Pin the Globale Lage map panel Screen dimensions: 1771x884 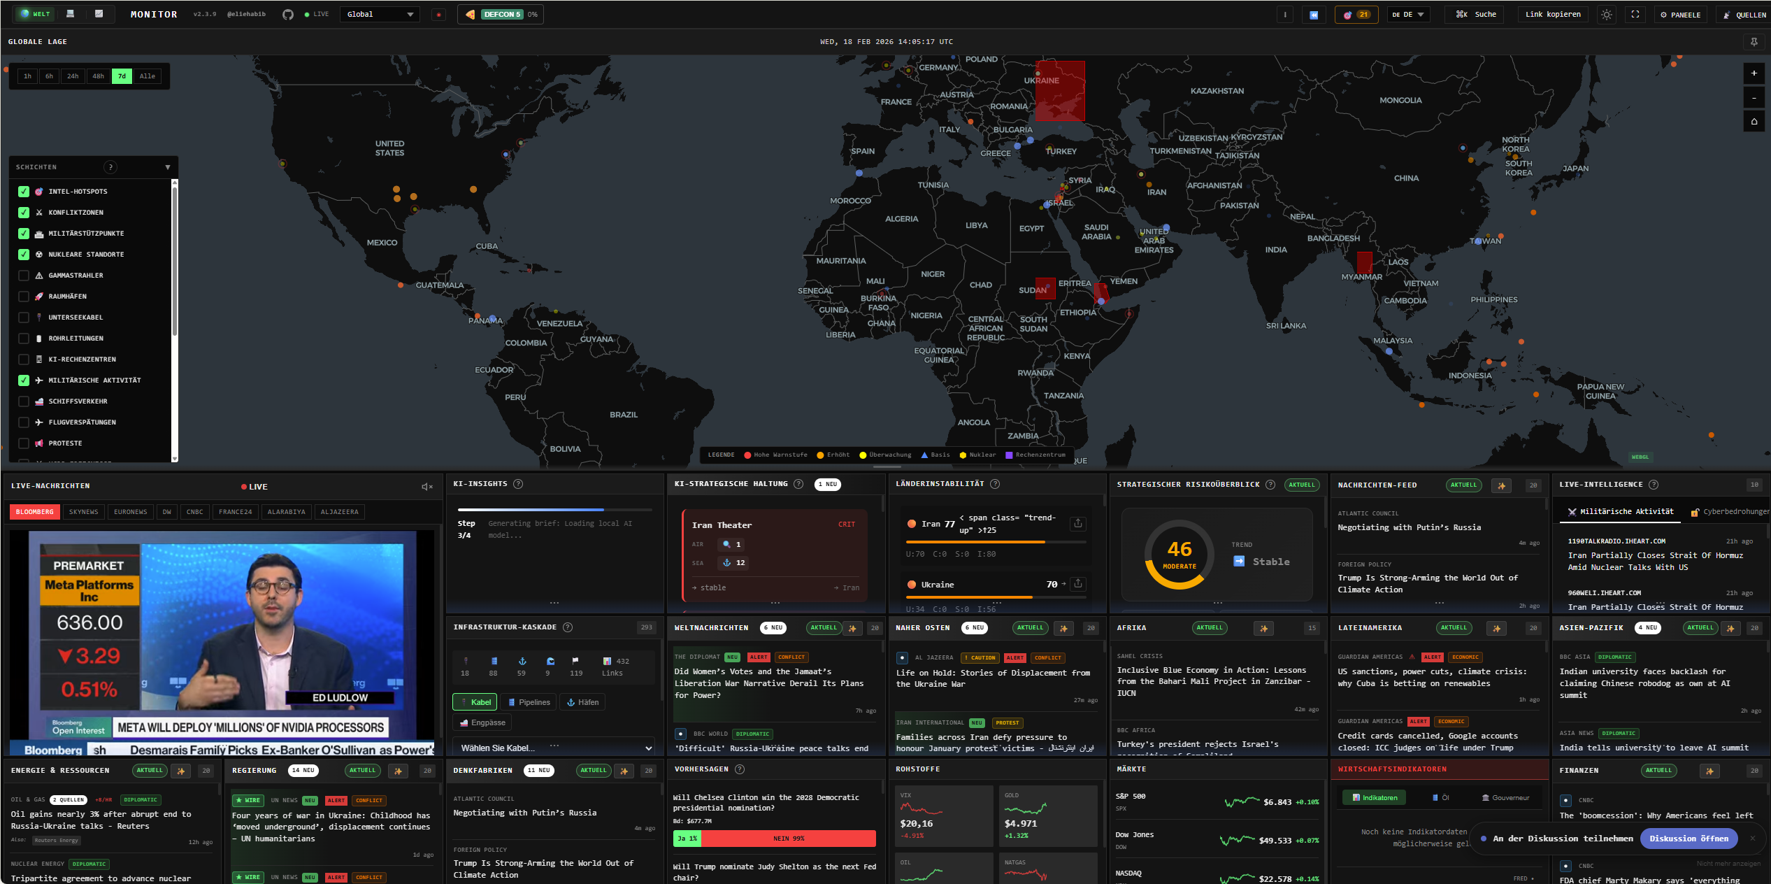(1754, 42)
